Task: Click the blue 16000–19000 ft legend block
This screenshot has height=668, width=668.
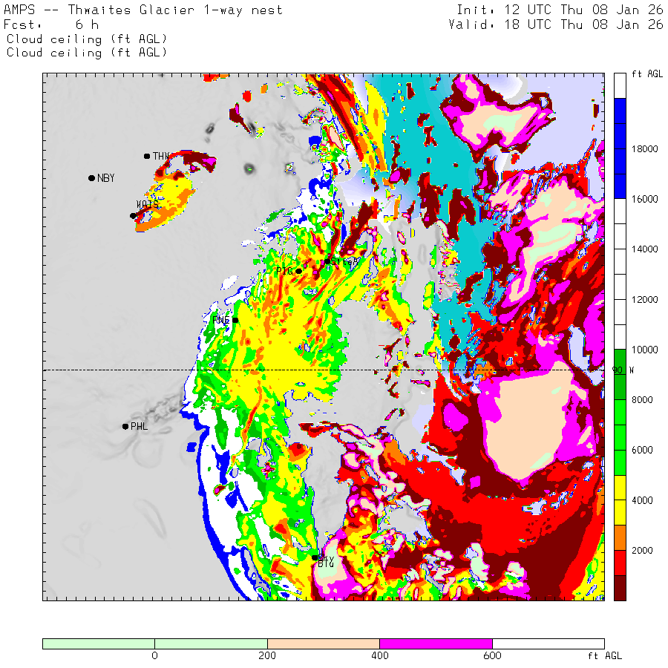Action: (x=620, y=148)
